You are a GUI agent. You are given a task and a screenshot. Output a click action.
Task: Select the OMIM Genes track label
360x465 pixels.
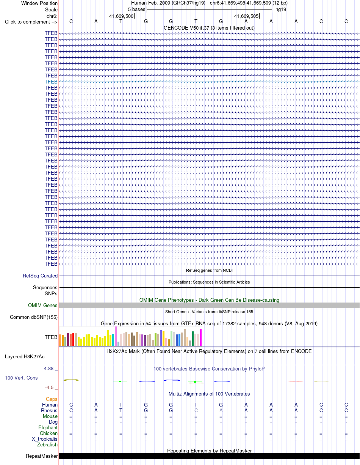(43, 306)
